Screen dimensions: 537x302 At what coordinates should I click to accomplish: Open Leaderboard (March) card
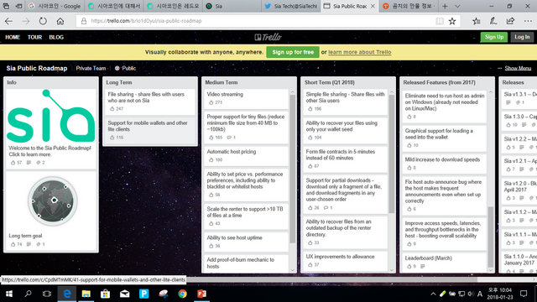(x=444, y=263)
